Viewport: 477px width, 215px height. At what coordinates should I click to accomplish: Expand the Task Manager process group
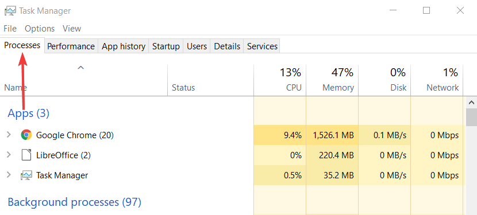tap(9, 175)
